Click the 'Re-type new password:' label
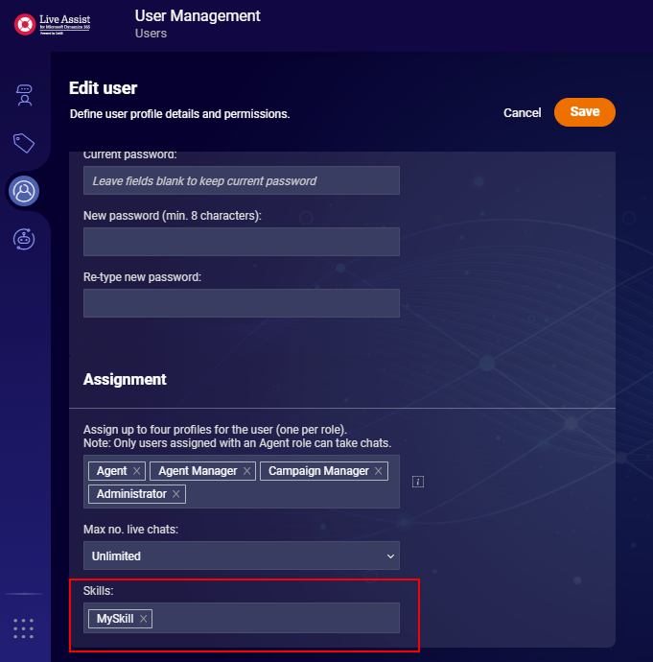Viewport: 653px width, 662px height. (142, 277)
